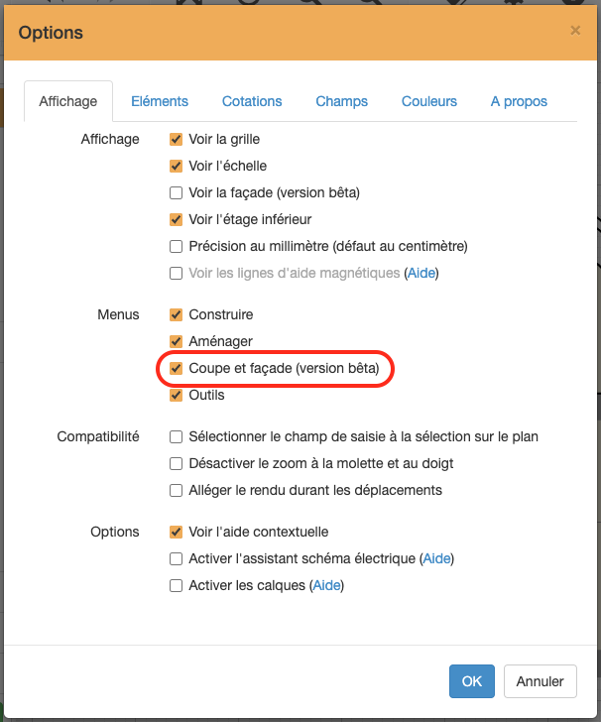Click Aide link beside Activer les calques
601x722 pixels.
[x=326, y=585]
